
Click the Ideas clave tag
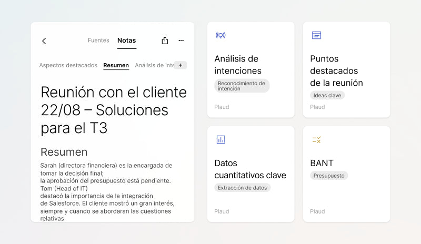pos(327,95)
